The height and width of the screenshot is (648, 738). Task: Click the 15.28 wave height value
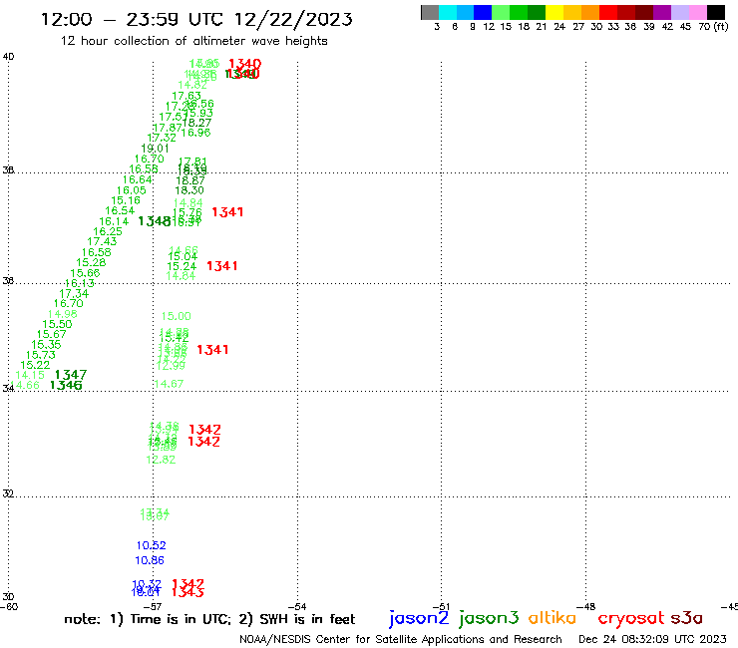coord(91,262)
